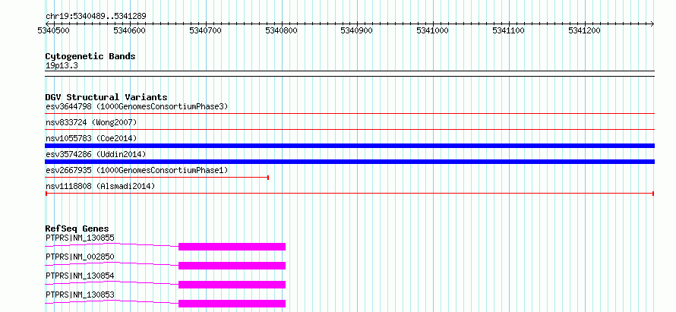The image size is (676, 312).
Task: Select the 19p13.3 cytogenetic band label
Action: tap(62, 66)
